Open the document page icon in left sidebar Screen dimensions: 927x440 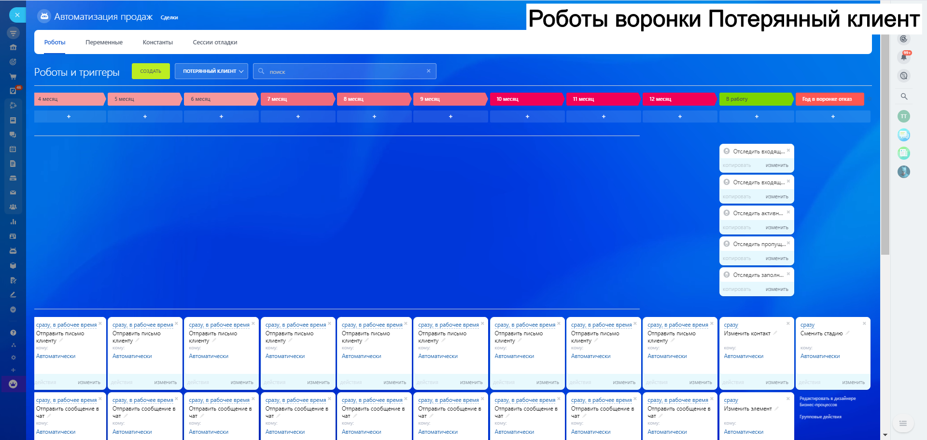coord(13,164)
